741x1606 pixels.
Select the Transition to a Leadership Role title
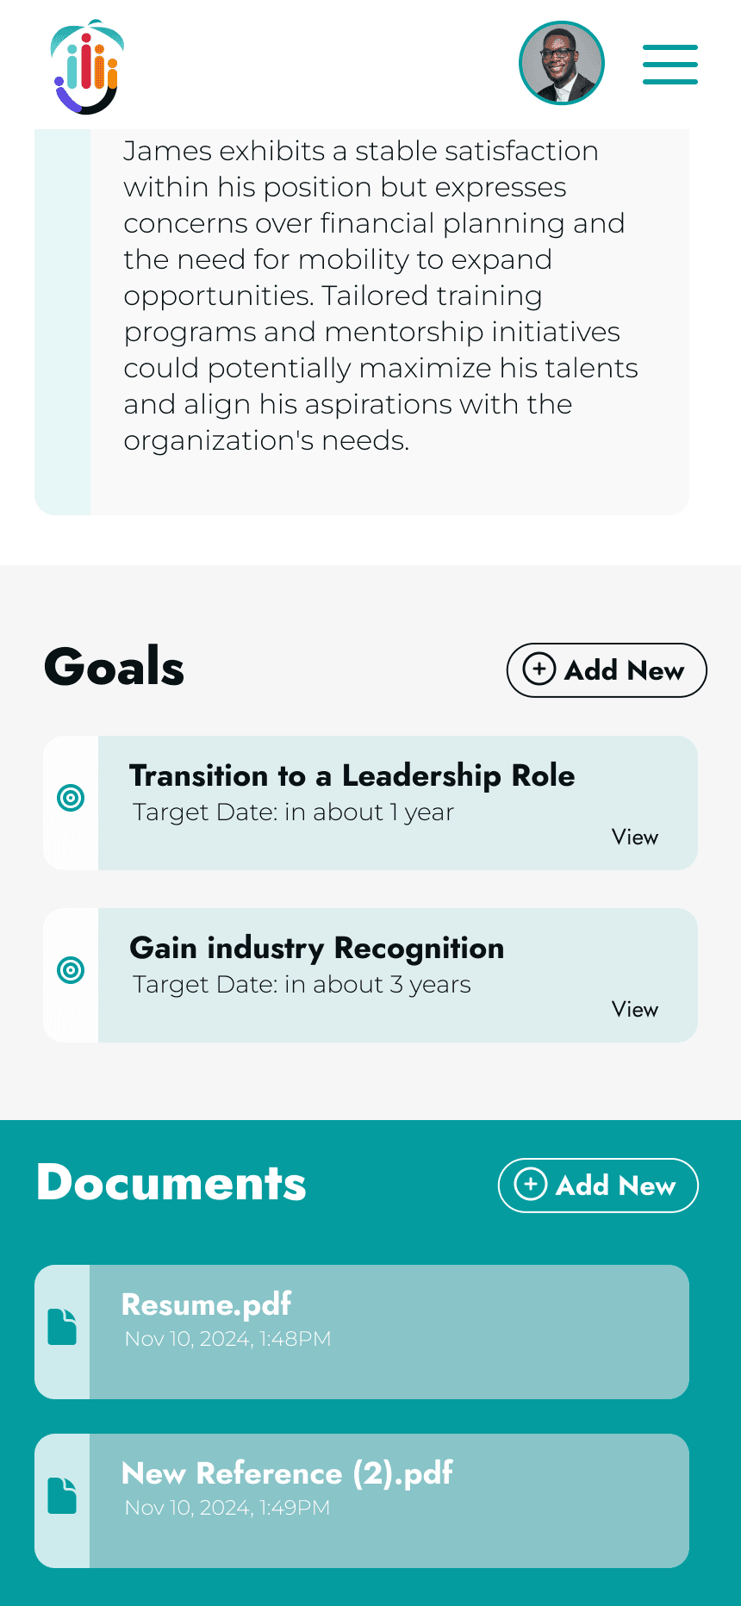[352, 775]
